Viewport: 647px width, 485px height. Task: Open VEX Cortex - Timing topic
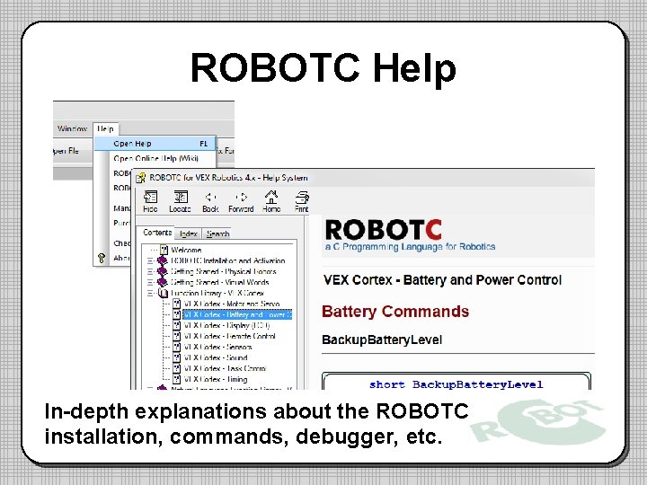[216, 379]
